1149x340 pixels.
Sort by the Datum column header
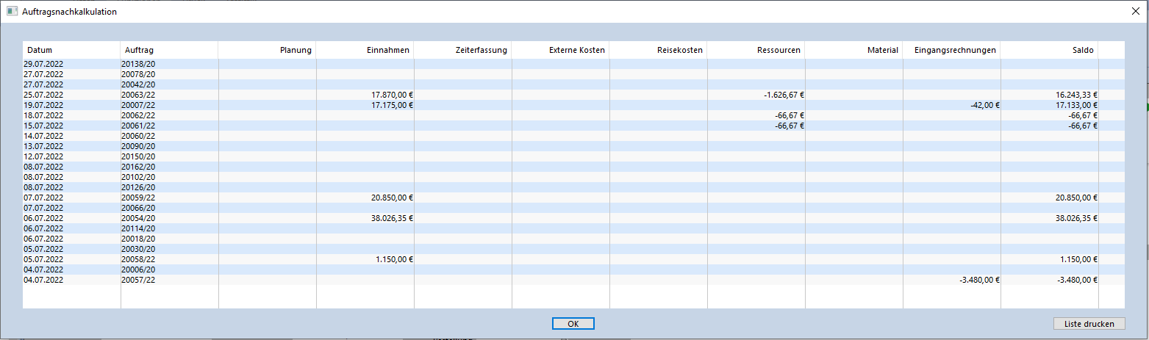(x=71, y=50)
